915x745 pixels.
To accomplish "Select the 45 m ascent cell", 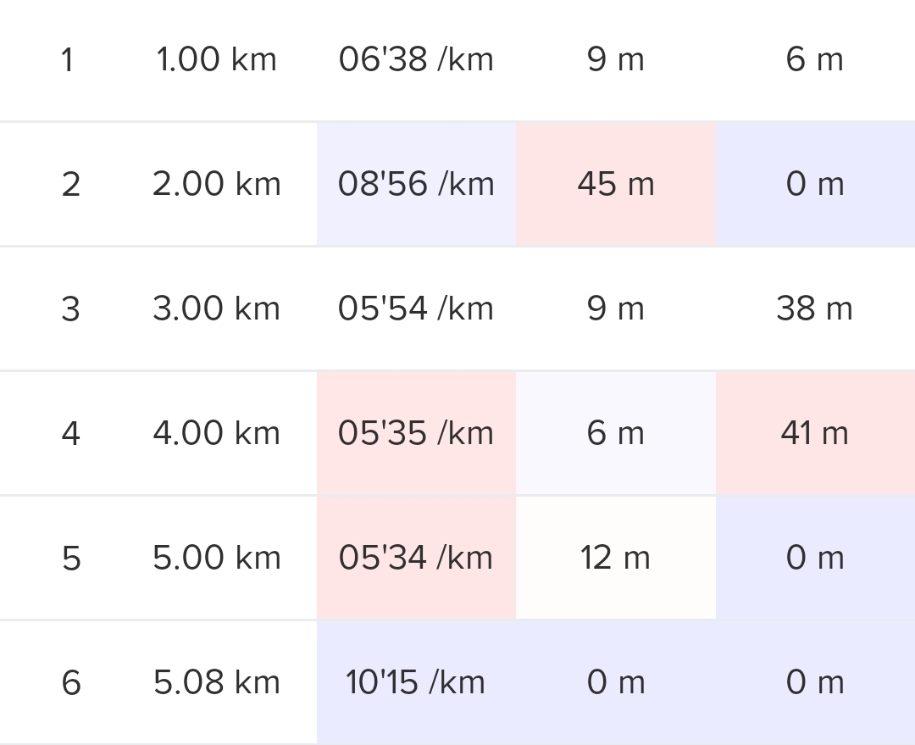I will [616, 185].
